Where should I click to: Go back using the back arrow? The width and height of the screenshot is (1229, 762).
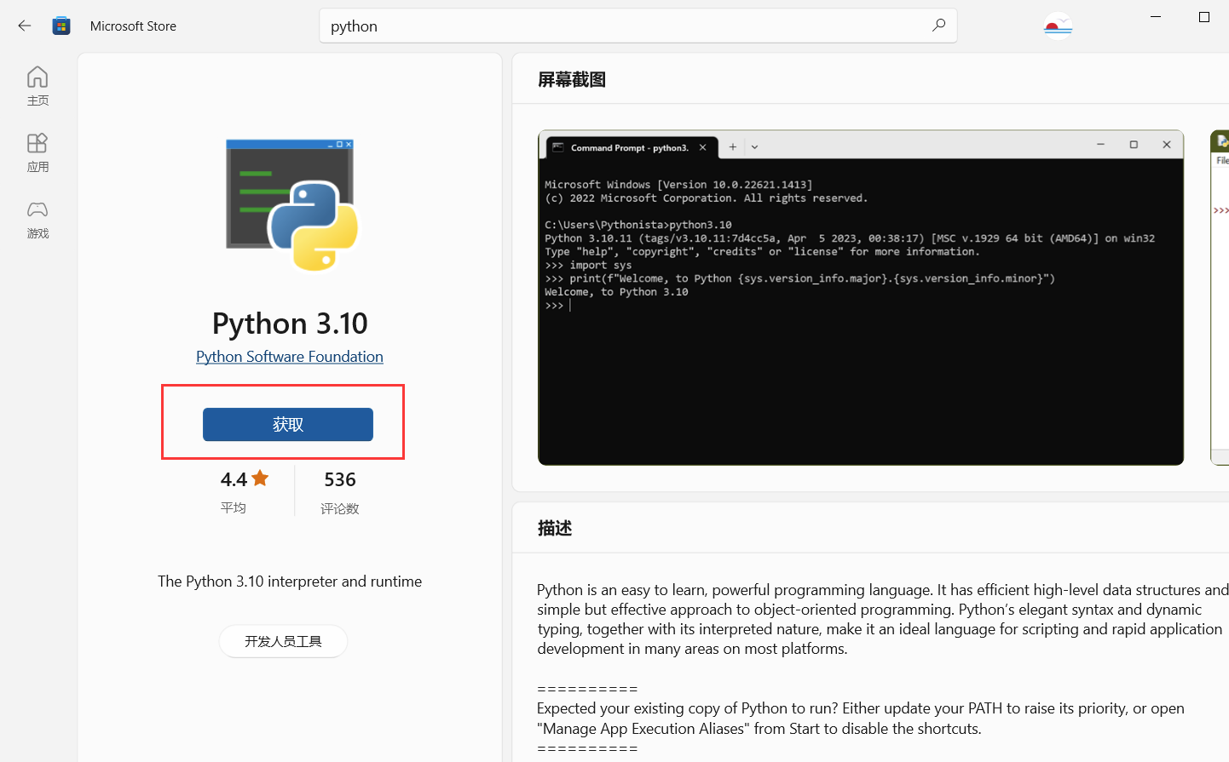coord(24,26)
